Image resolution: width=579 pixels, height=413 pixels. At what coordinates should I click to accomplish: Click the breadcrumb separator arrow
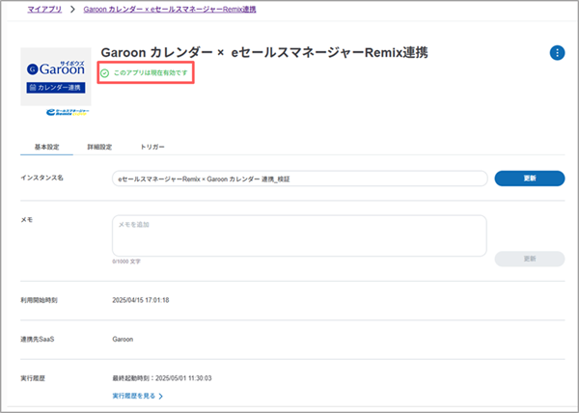point(71,9)
